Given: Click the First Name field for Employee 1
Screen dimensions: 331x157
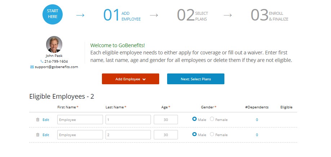Looking at the screenshot, I should point(80,120).
